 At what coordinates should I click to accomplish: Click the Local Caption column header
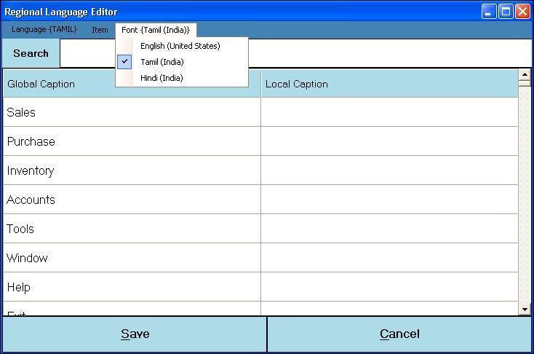389,84
